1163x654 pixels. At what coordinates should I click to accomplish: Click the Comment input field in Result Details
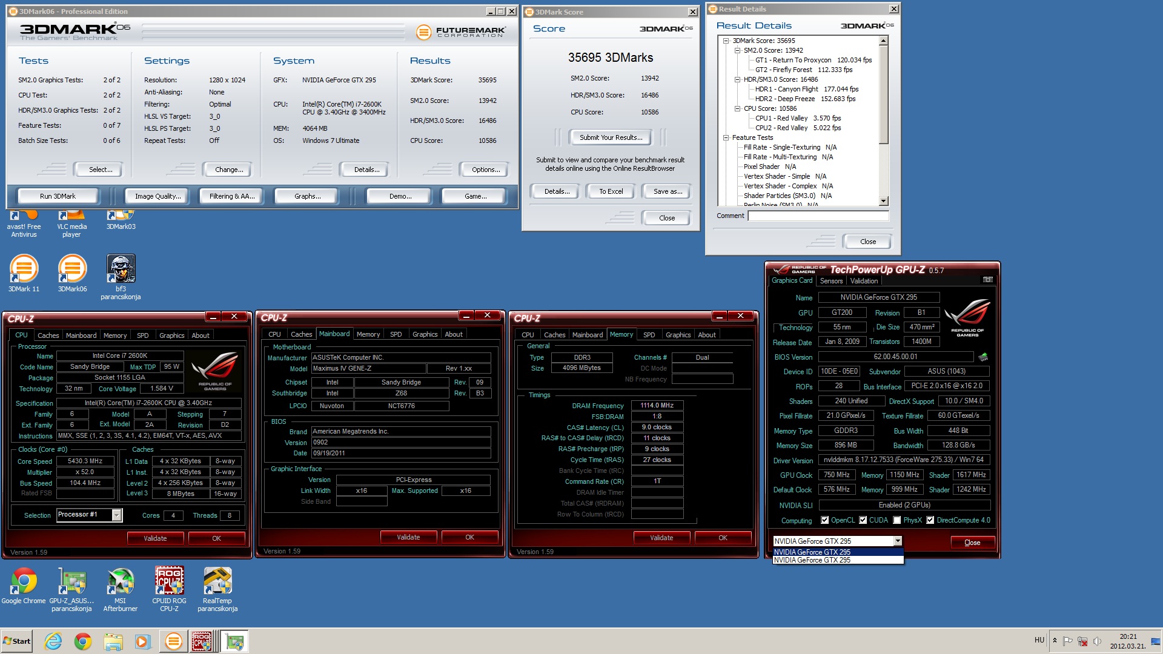pos(818,216)
